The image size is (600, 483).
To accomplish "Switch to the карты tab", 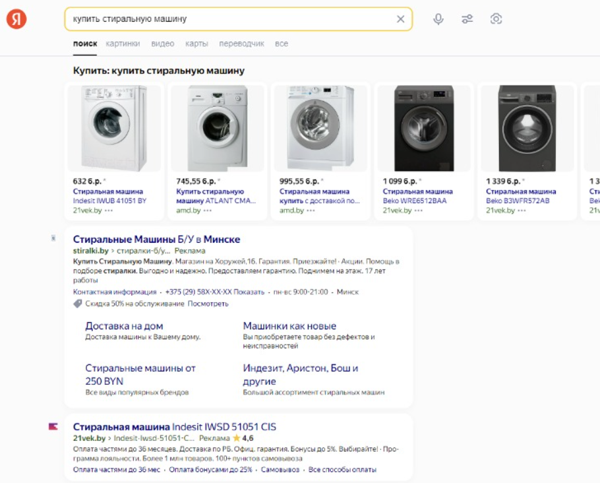I will [196, 44].
